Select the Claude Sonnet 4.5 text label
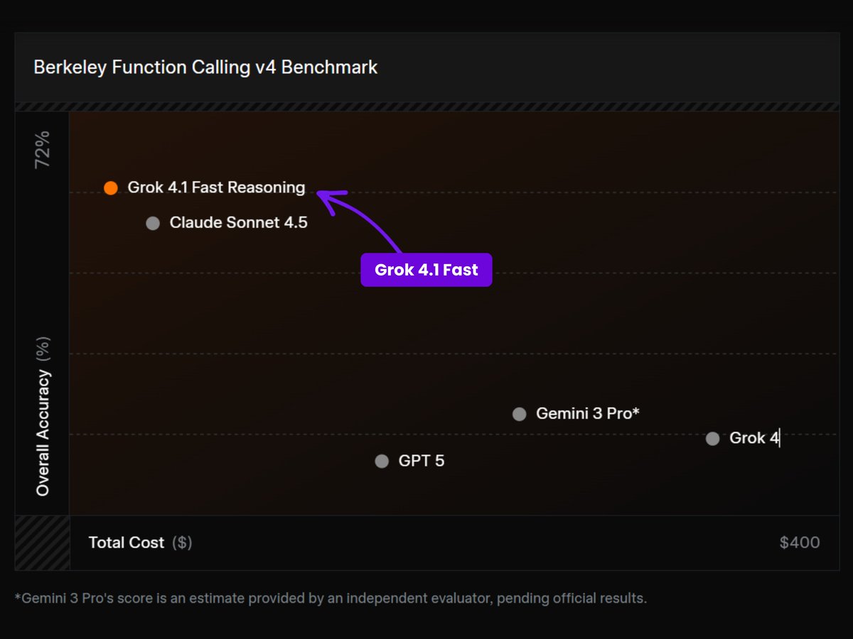 [238, 223]
